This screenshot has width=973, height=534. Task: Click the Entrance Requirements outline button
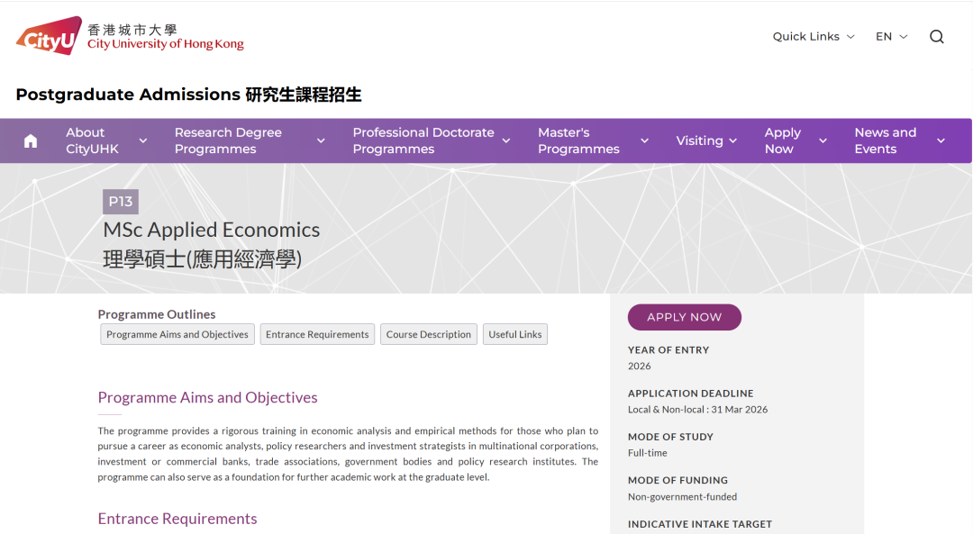(317, 334)
